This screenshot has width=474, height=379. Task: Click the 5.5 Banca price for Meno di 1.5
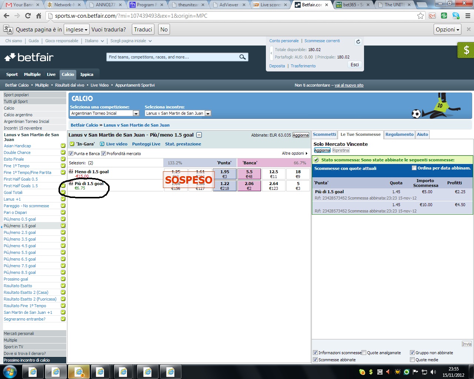(249, 174)
